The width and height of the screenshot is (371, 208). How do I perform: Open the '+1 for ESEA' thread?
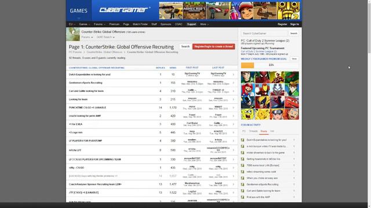76,124
